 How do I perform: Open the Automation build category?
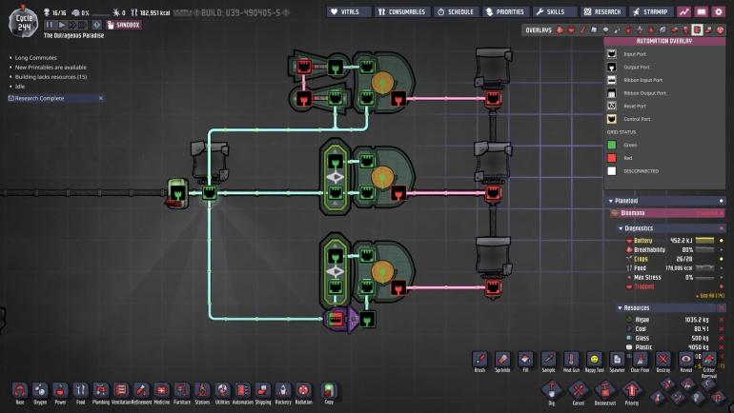click(243, 390)
